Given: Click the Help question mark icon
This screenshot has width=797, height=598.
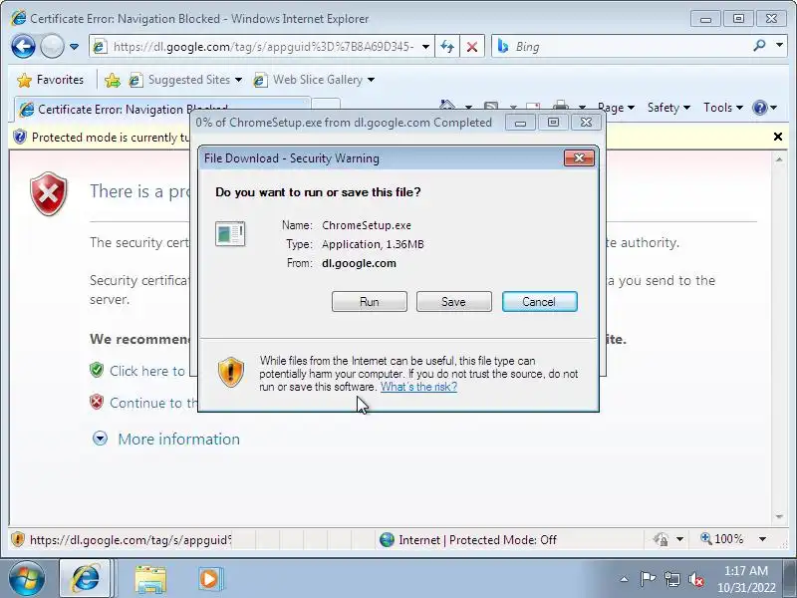Looking at the screenshot, I should [x=760, y=108].
